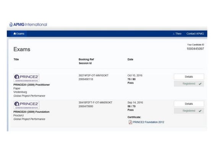Open the PDF icon for PRINCE2 Foundation certificate
Viewport: 214px width, 151px height.
130,122
